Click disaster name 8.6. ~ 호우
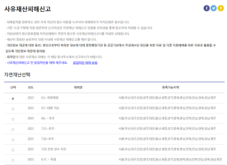 pyautogui.click(x=48, y=118)
